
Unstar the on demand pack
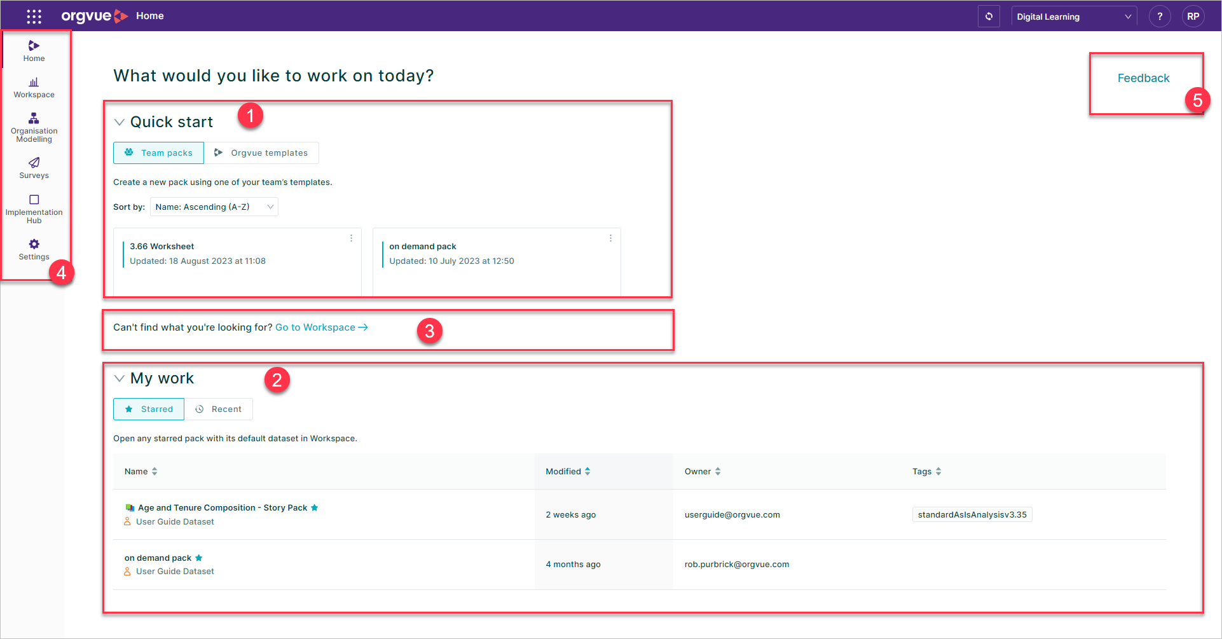(199, 558)
